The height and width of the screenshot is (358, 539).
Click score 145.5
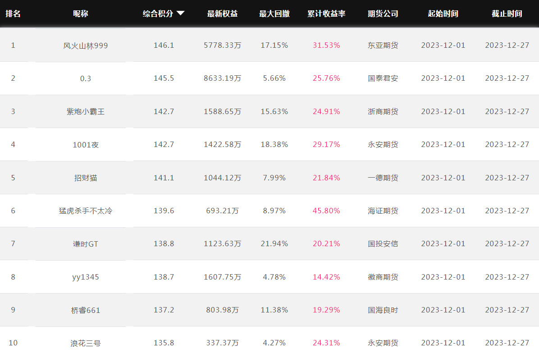click(164, 78)
